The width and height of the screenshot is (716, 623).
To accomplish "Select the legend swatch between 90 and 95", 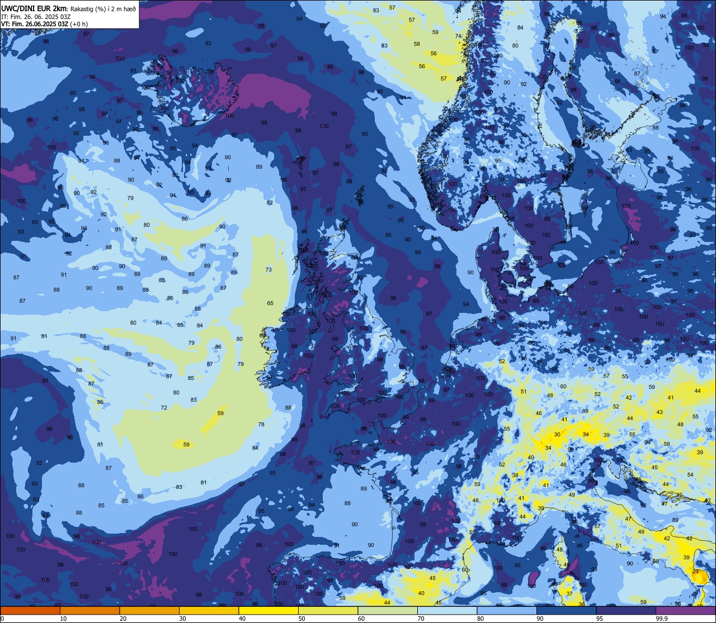I will point(566,610).
